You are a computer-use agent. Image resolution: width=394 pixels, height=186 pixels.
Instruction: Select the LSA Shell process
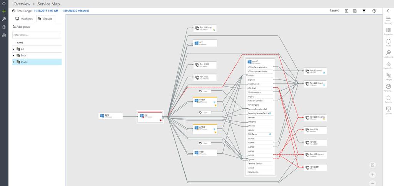260,88
